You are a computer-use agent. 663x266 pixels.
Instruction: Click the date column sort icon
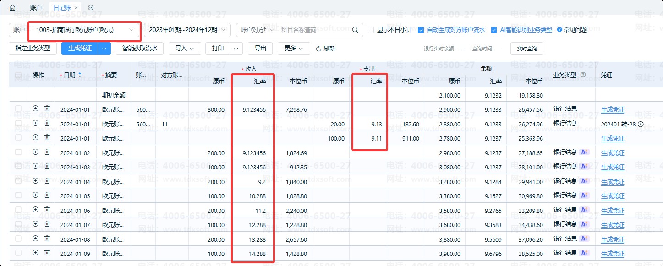[80, 75]
